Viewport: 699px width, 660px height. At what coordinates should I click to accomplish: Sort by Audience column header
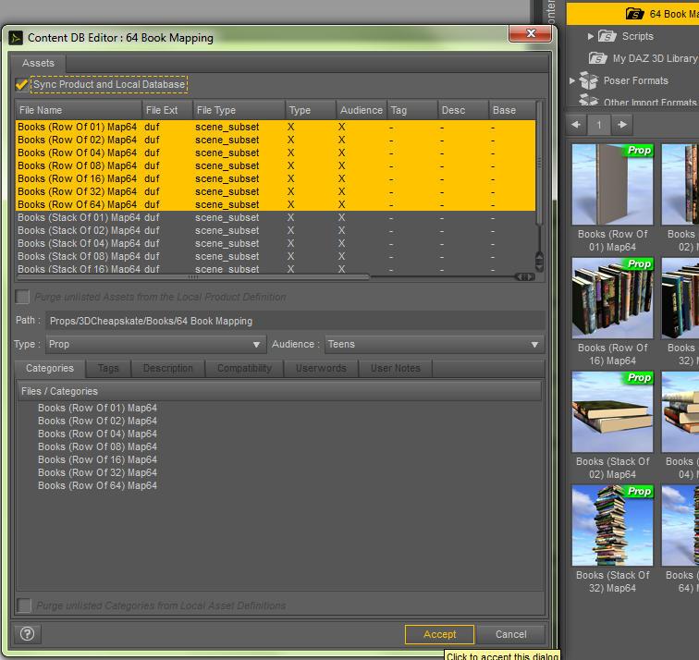pyautogui.click(x=362, y=110)
